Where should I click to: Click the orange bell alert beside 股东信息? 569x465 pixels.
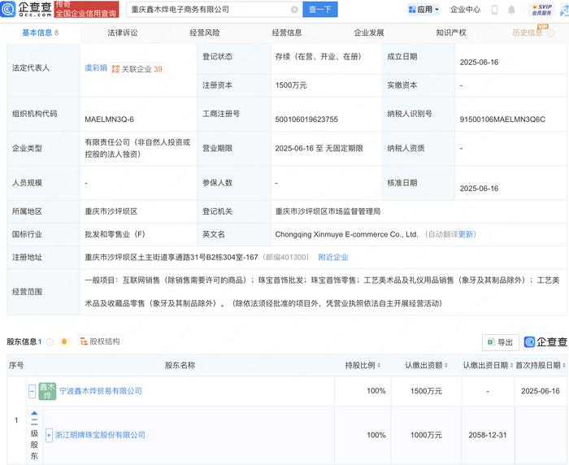pyautogui.click(x=64, y=341)
